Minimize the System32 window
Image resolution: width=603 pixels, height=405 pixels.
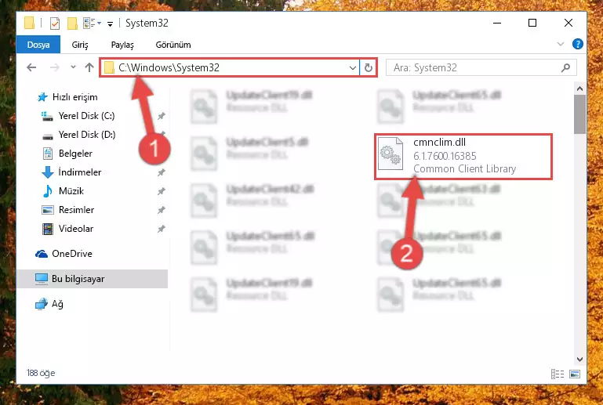pyautogui.click(x=497, y=23)
